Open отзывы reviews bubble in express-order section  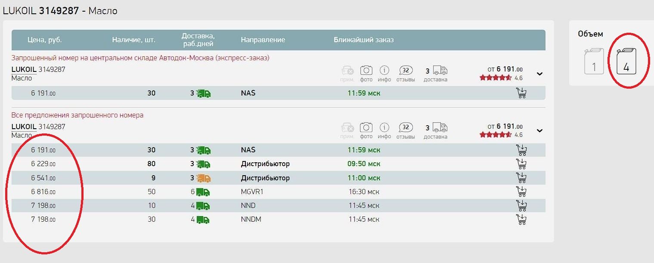[406, 70]
